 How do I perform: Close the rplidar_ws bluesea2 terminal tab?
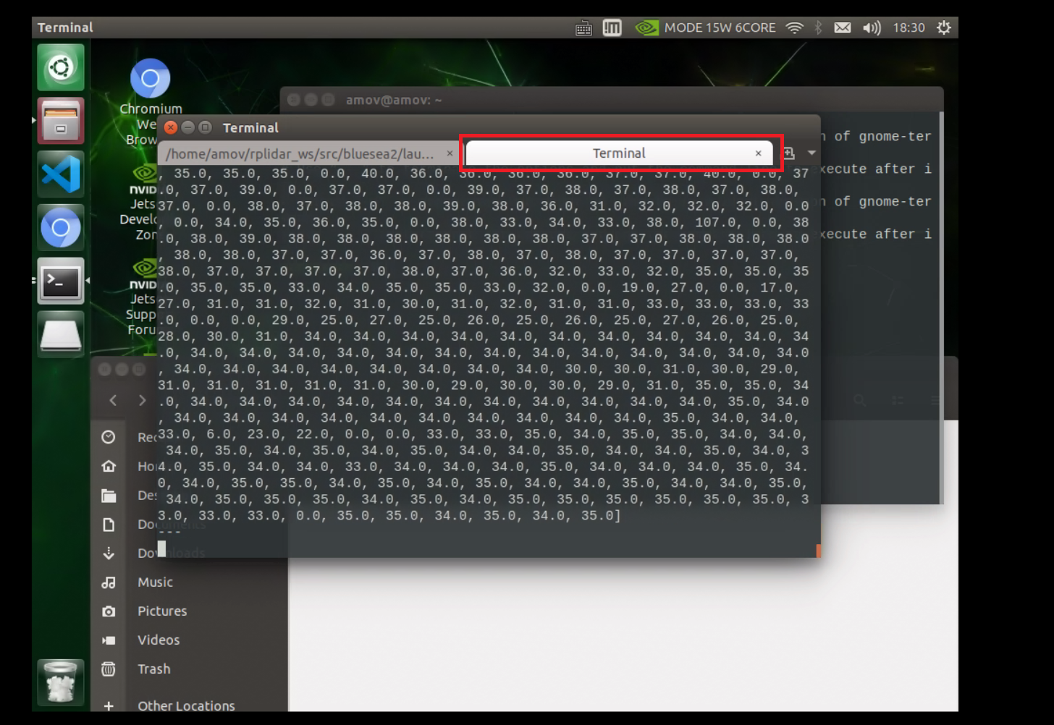[x=450, y=153]
